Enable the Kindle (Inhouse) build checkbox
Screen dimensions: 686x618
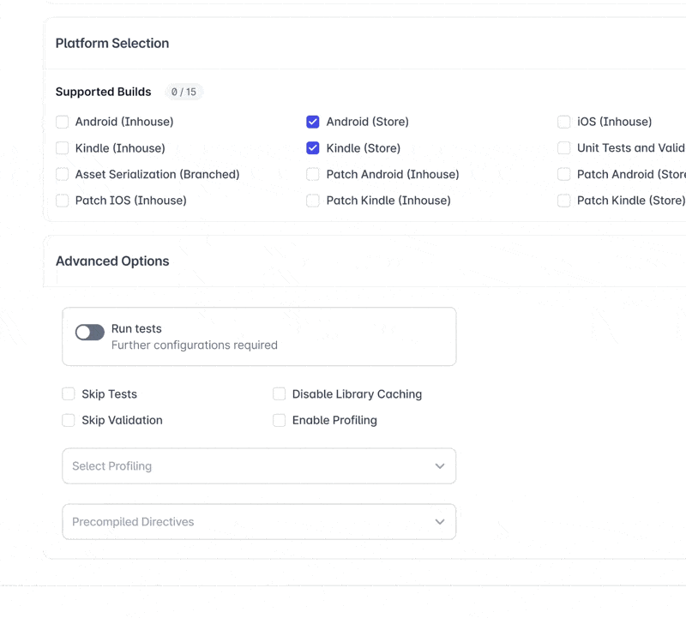tap(62, 148)
